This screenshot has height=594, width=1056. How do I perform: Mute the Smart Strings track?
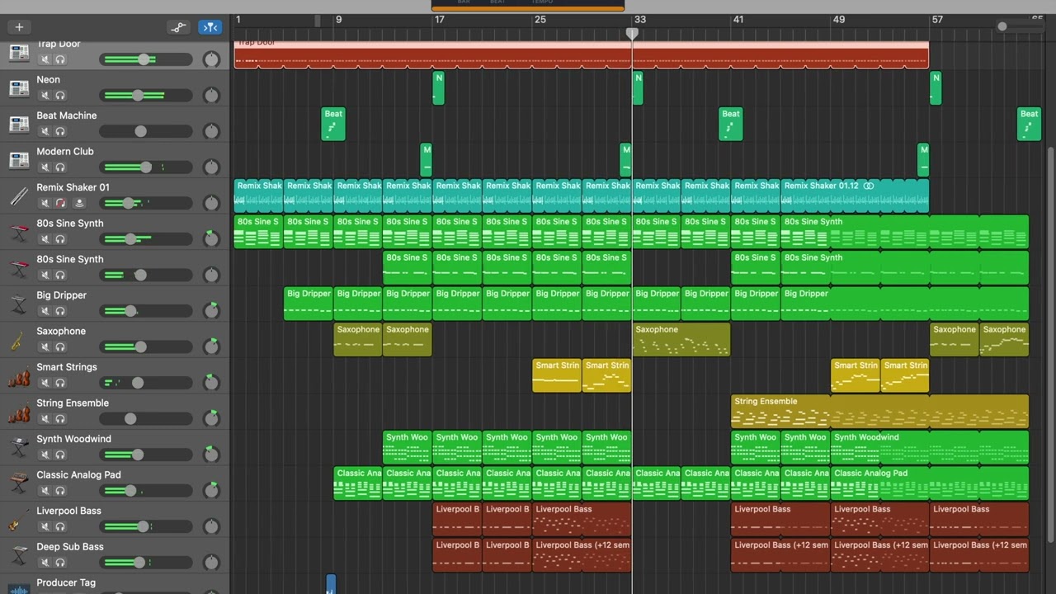click(x=45, y=383)
